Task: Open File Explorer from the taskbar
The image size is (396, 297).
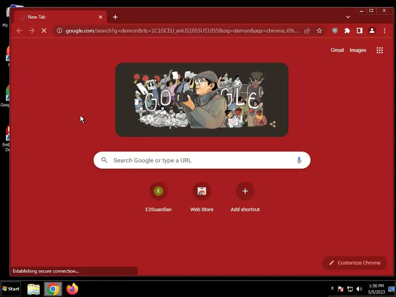Action: 34,289
